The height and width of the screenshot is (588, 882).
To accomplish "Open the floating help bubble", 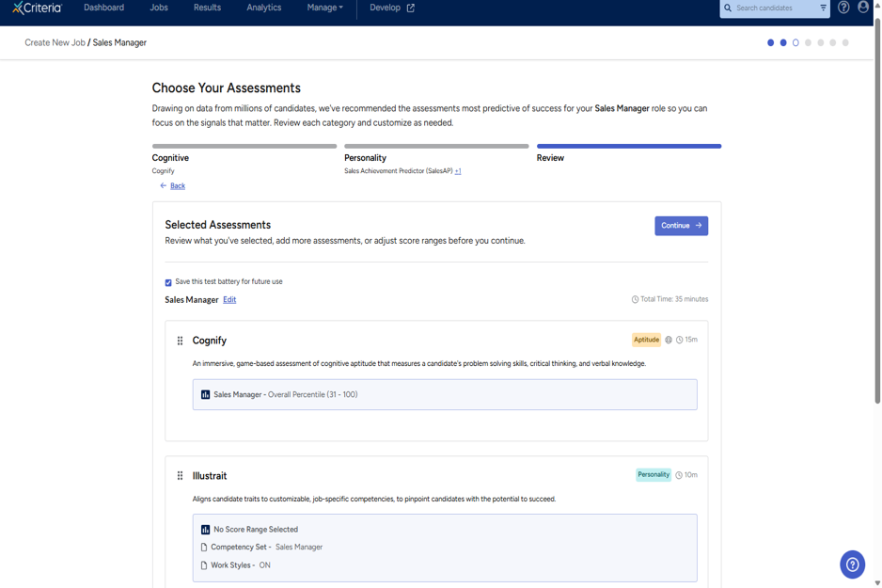I will coord(852,564).
